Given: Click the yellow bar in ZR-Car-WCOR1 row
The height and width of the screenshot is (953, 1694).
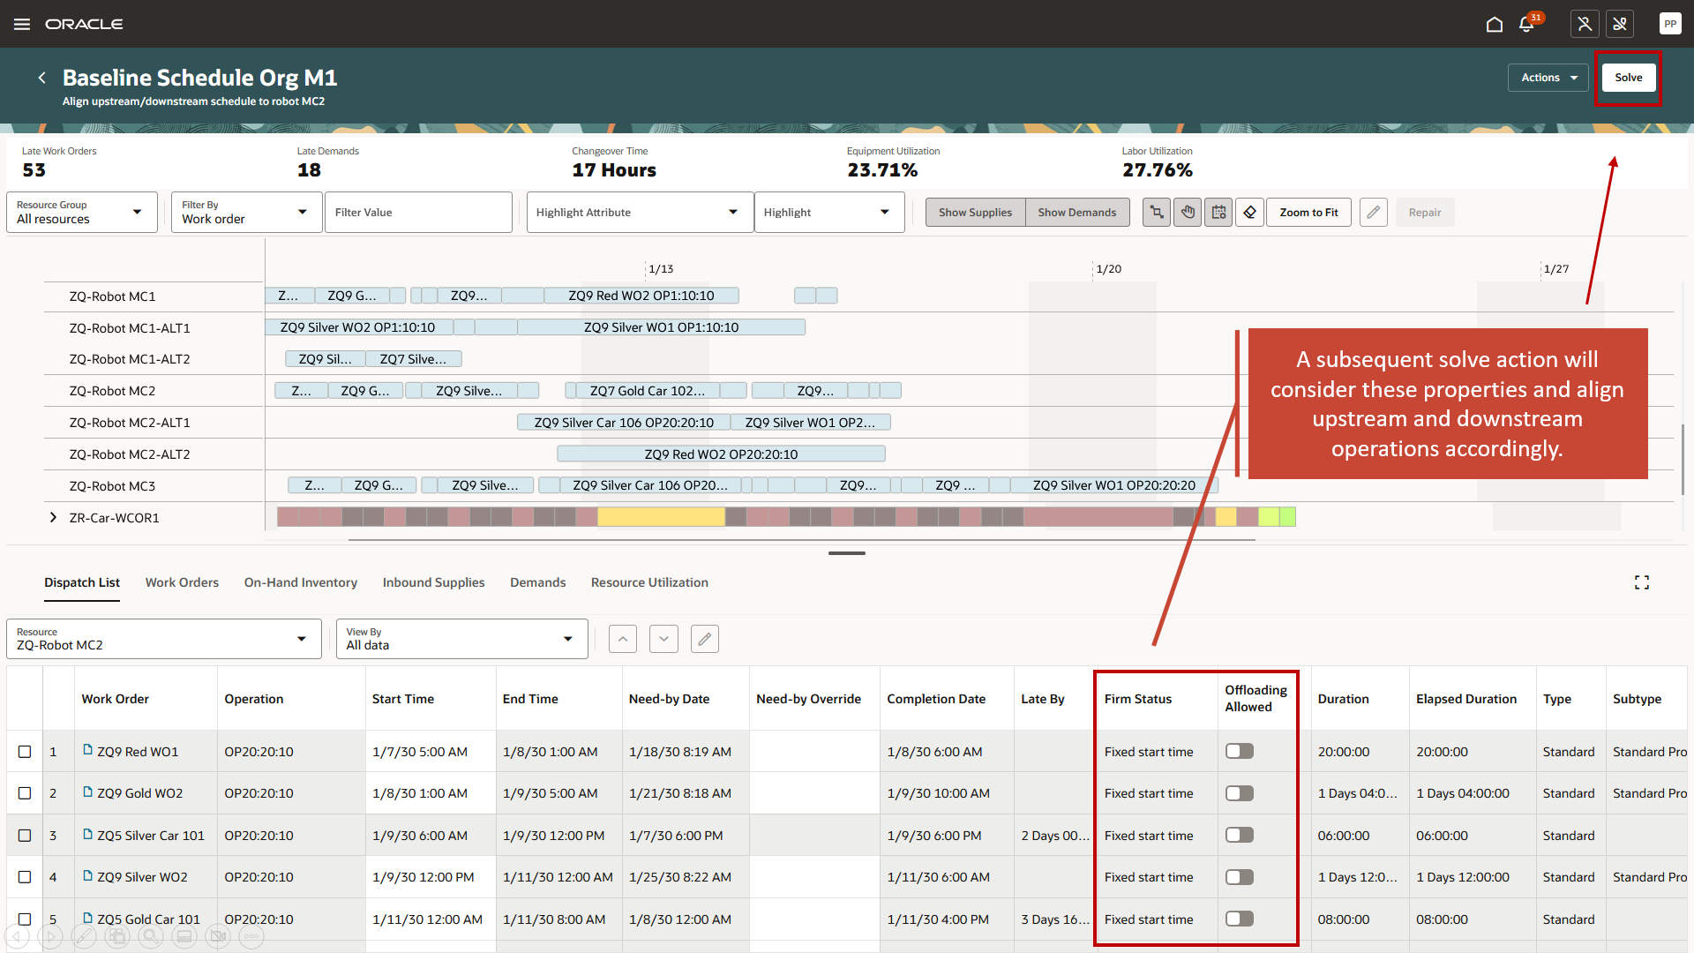Looking at the screenshot, I should pyautogui.click(x=660, y=517).
